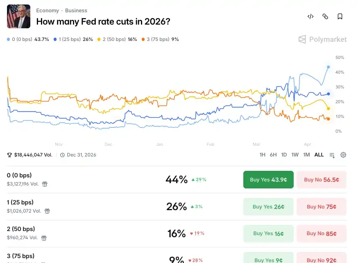Open the Economy category link
Screen dimensions: 358x263
click(x=48, y=11)
